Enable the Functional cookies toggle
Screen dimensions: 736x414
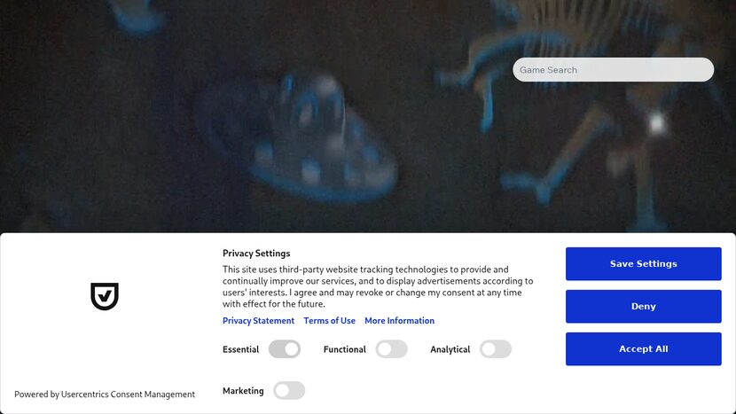391,349
